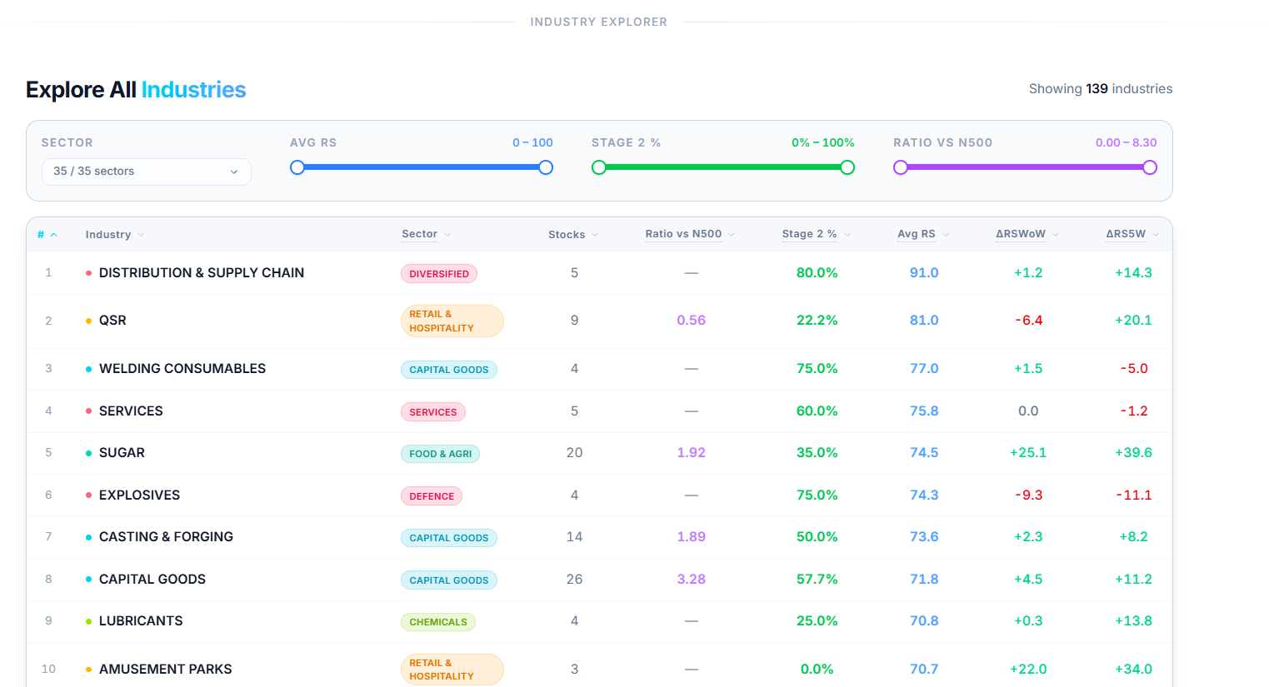Click the -11.1 ΔRS5W value
This screenshot has height=687, width=1269.
[x=1134, y=495]
